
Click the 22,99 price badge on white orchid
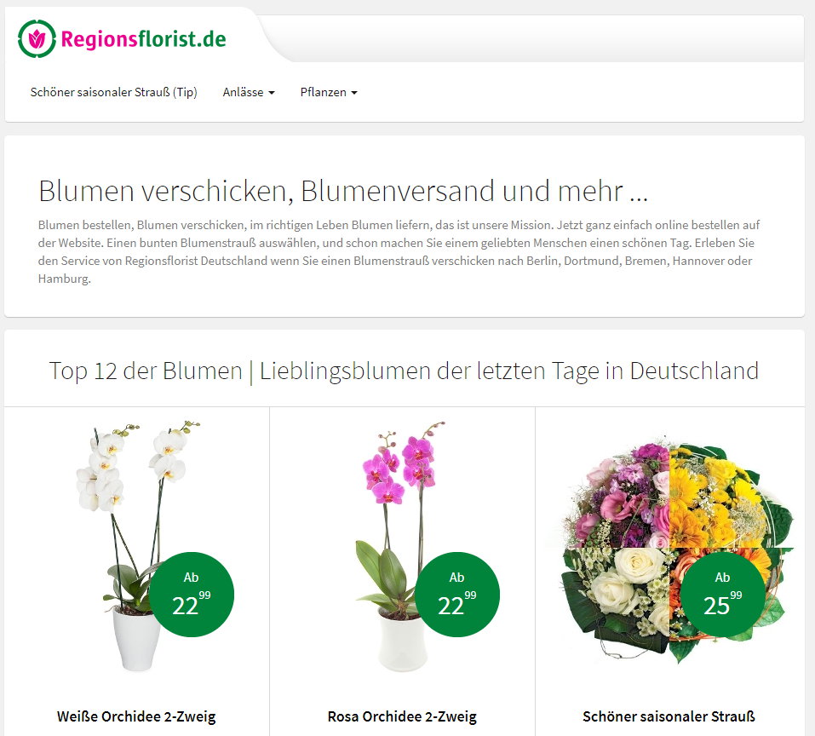192,594
